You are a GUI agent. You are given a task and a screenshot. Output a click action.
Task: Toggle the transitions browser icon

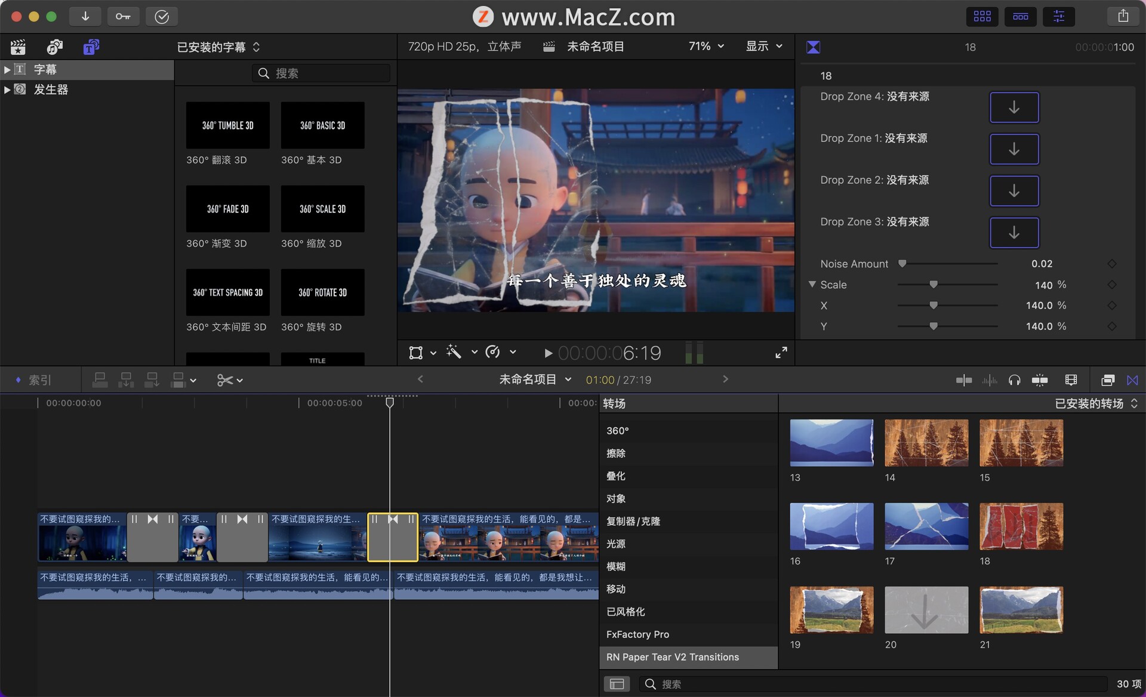(x=1132, y=380)
